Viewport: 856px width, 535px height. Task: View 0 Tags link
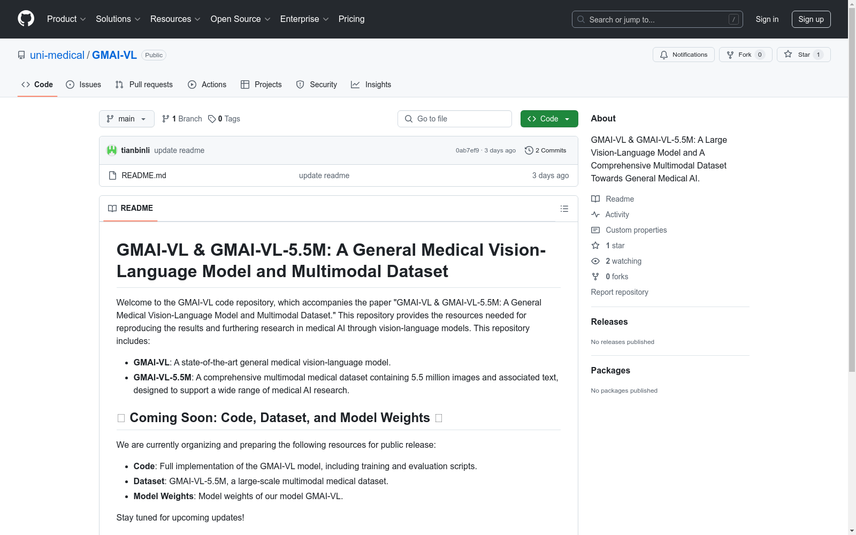(224, 119)
